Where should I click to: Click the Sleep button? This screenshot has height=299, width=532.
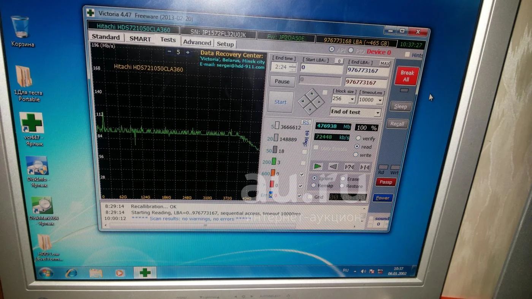tap(400, 107)
